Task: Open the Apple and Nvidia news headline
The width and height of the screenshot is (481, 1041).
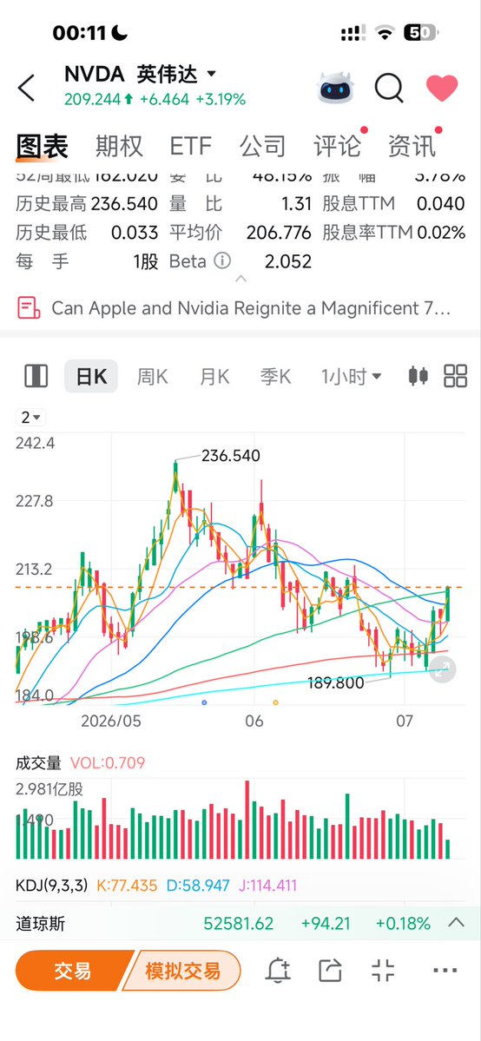Action: [251, 308]
